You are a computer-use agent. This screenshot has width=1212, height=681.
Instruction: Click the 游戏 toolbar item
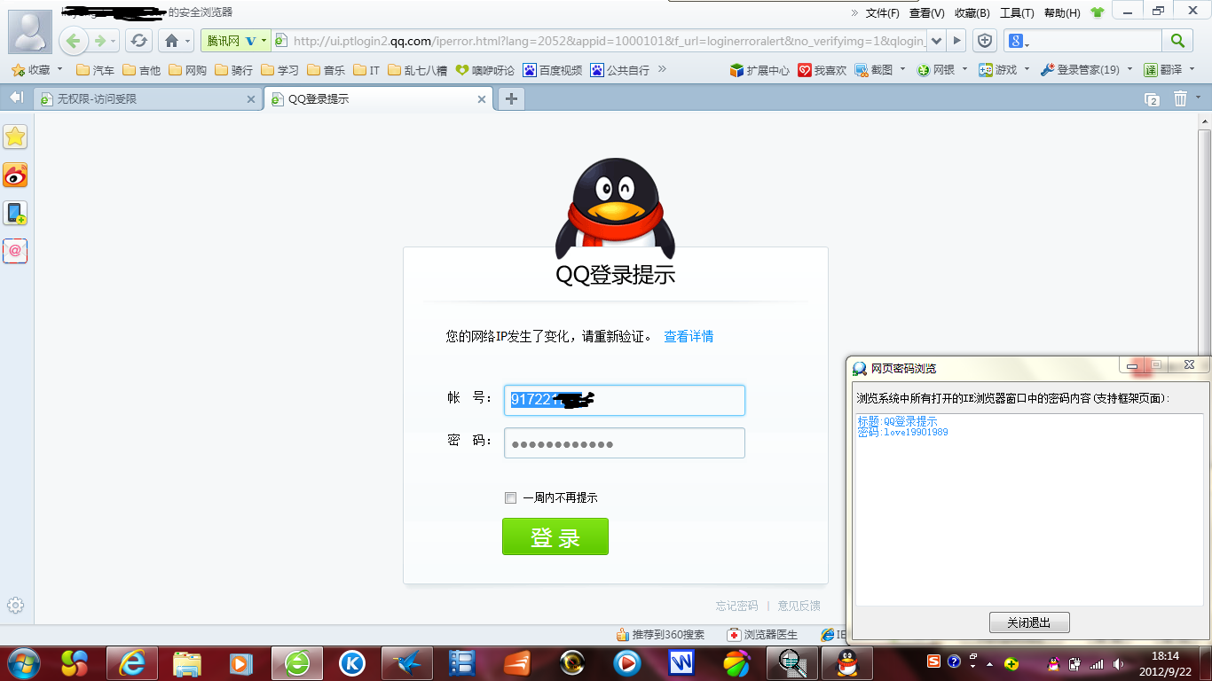click(998, 70)
